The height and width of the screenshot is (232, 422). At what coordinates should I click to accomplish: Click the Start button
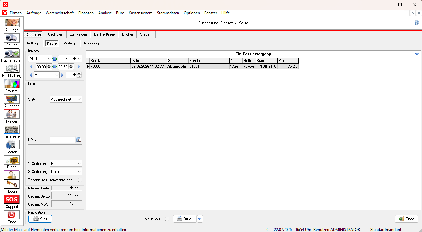tap(40, 219)
